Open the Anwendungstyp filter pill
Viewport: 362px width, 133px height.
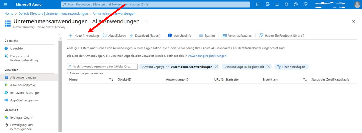click(177, 66)
